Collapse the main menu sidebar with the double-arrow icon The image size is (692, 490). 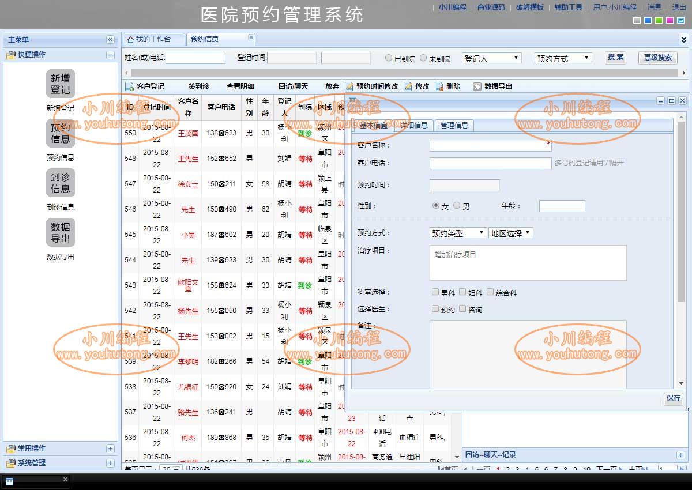click(110, 40)
